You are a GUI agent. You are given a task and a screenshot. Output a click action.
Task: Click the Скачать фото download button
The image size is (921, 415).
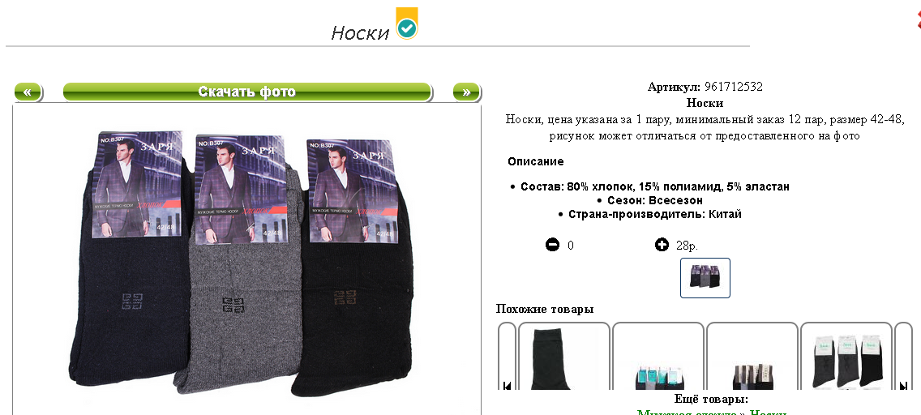click(247, 92)
